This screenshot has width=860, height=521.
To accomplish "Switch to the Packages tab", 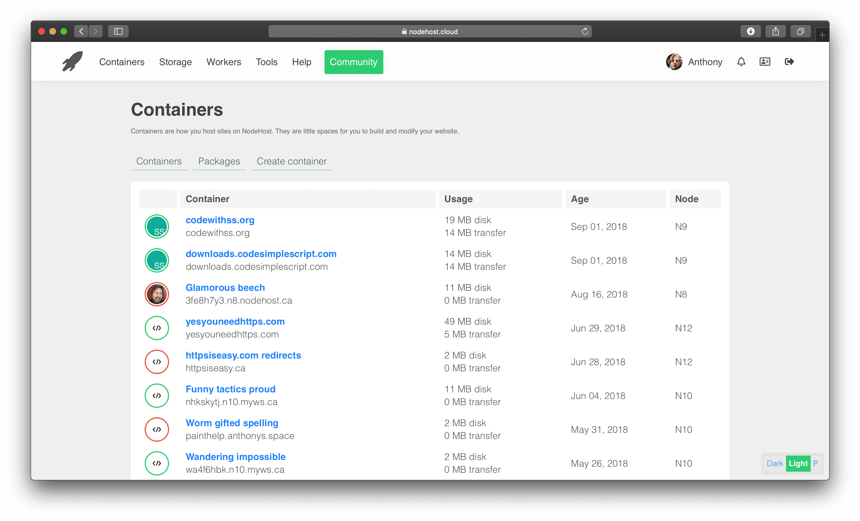I will click(x=219, y=161).
